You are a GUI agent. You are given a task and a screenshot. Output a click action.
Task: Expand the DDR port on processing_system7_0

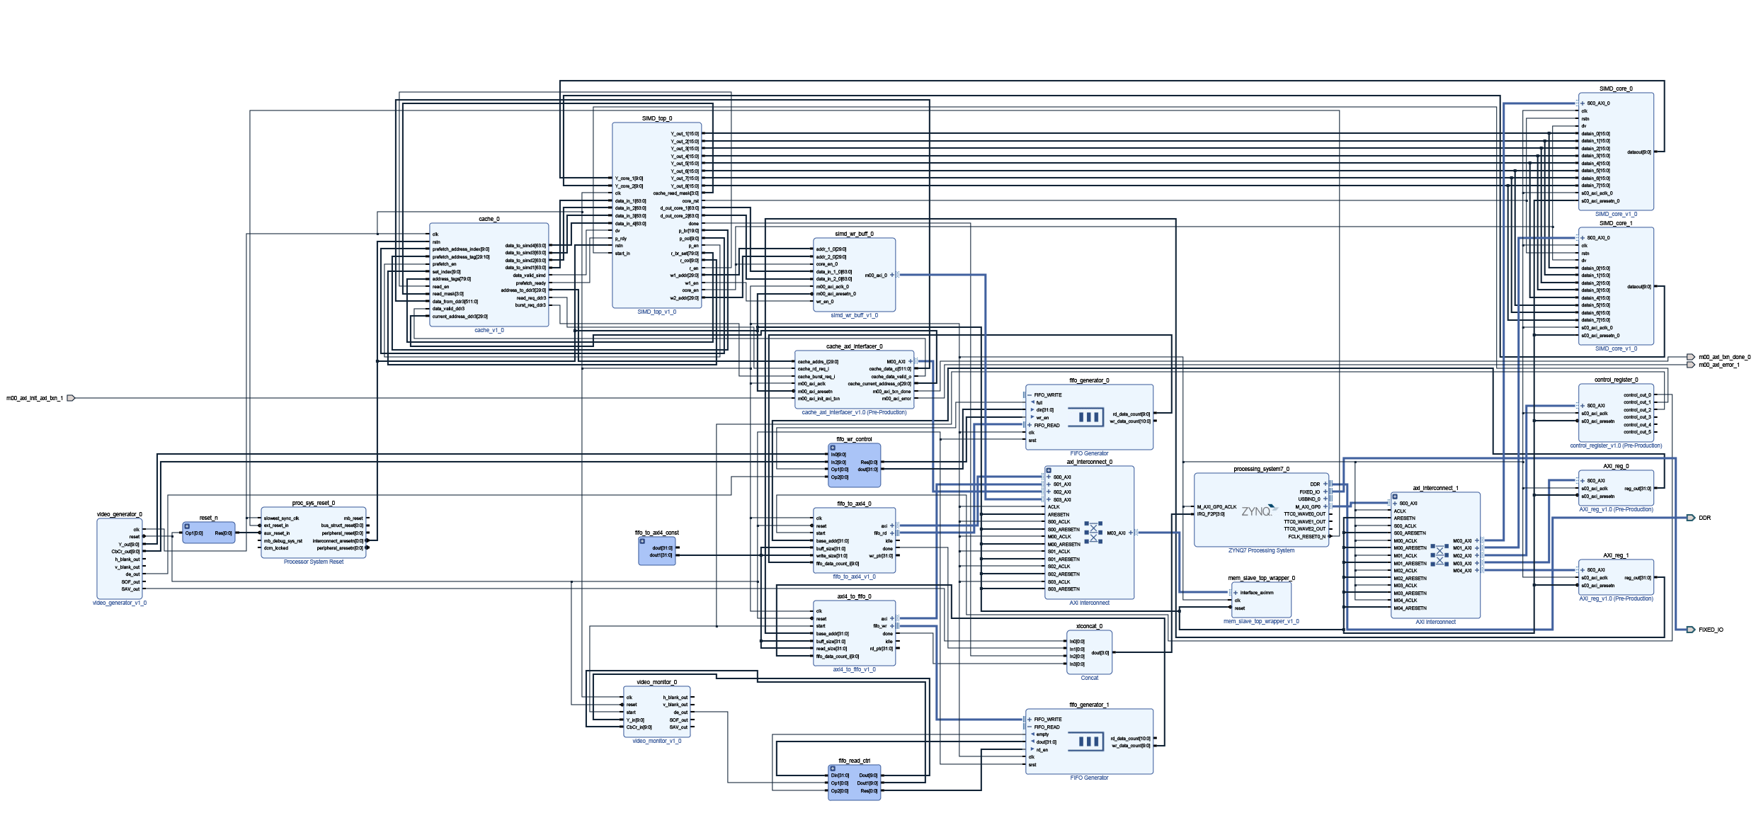pos(1325,484)
